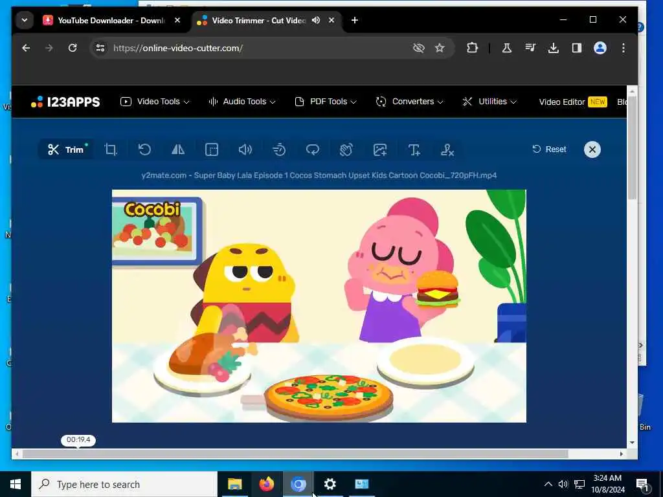Open Chrome three-dot menu
This screenshot has height=497, width=663.
coord(624,48)
